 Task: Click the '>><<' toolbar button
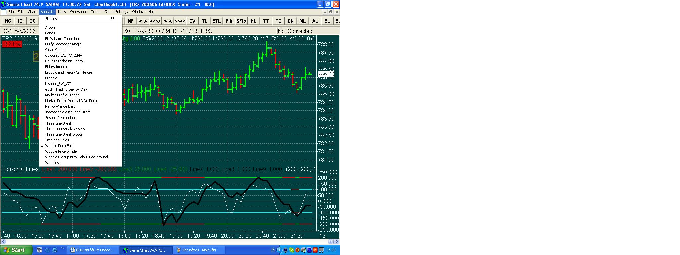pyautogui.click(x=180, y=21)
